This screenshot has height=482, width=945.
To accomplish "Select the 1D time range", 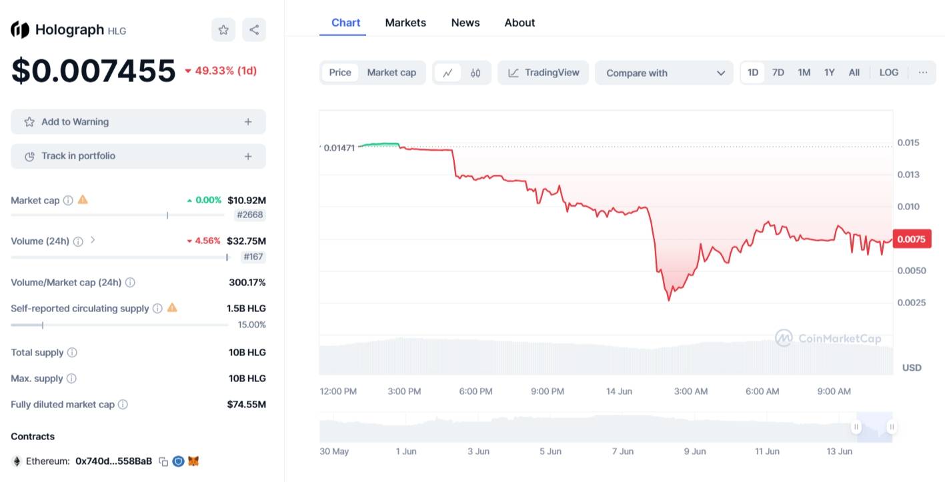I will 753,73.
